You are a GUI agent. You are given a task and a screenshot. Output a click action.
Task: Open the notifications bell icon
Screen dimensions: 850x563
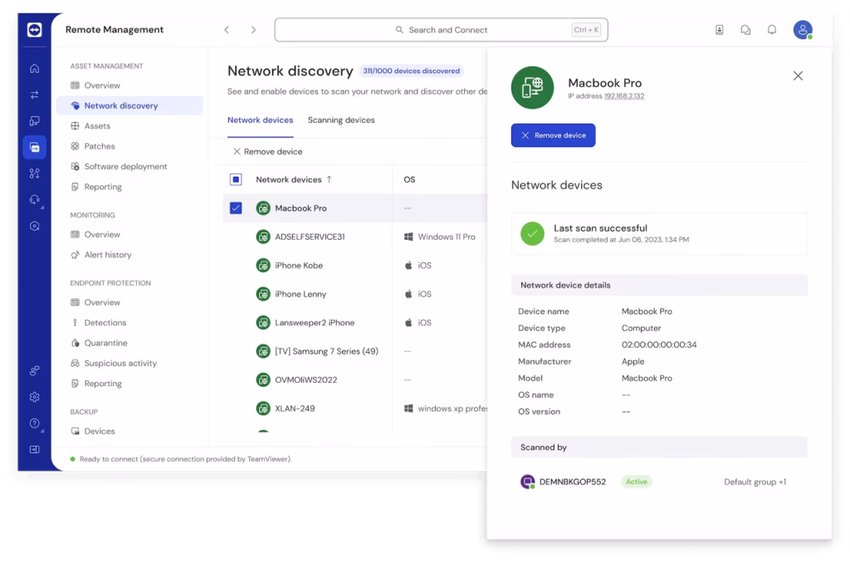point(772,30)
